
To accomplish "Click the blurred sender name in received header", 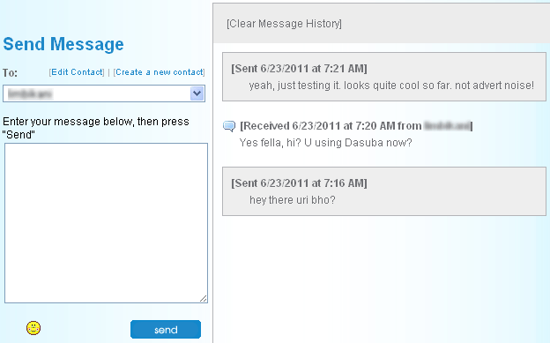I will coord(447,125).
